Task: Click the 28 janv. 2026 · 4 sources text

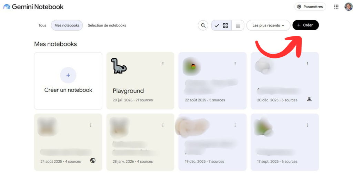Action: 133,162
